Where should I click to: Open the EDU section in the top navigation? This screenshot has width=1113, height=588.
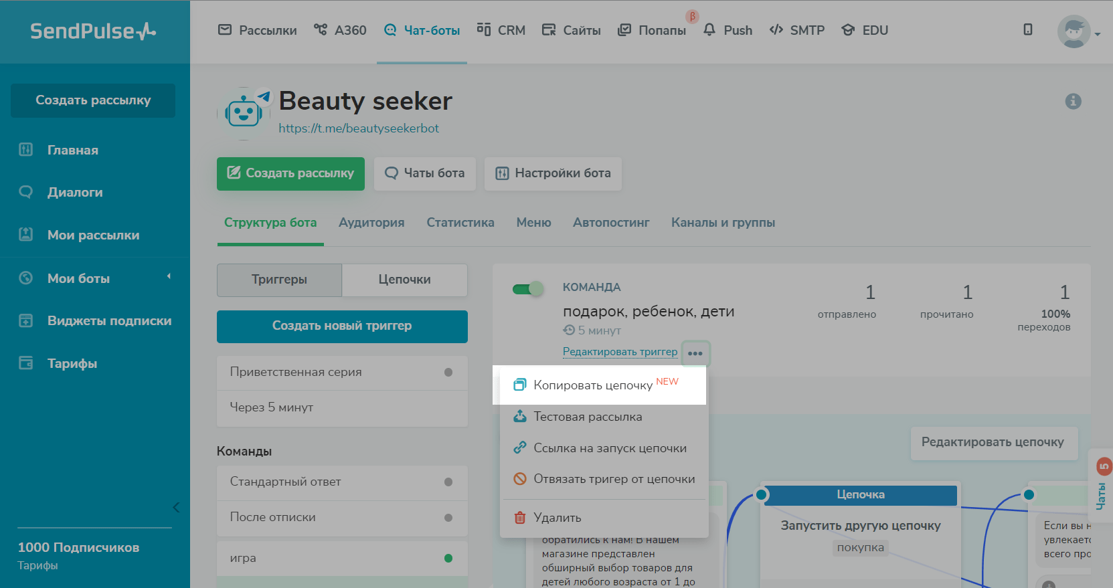coord(866,30)
